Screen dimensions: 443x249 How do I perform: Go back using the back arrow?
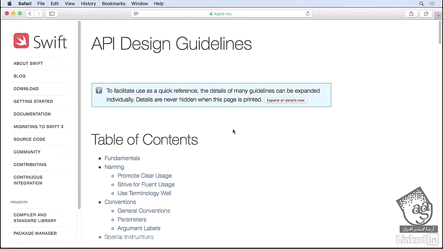[x=30, y=13]
